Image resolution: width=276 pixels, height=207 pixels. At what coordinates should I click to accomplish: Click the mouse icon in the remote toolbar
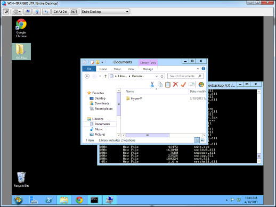coord(37,12)
